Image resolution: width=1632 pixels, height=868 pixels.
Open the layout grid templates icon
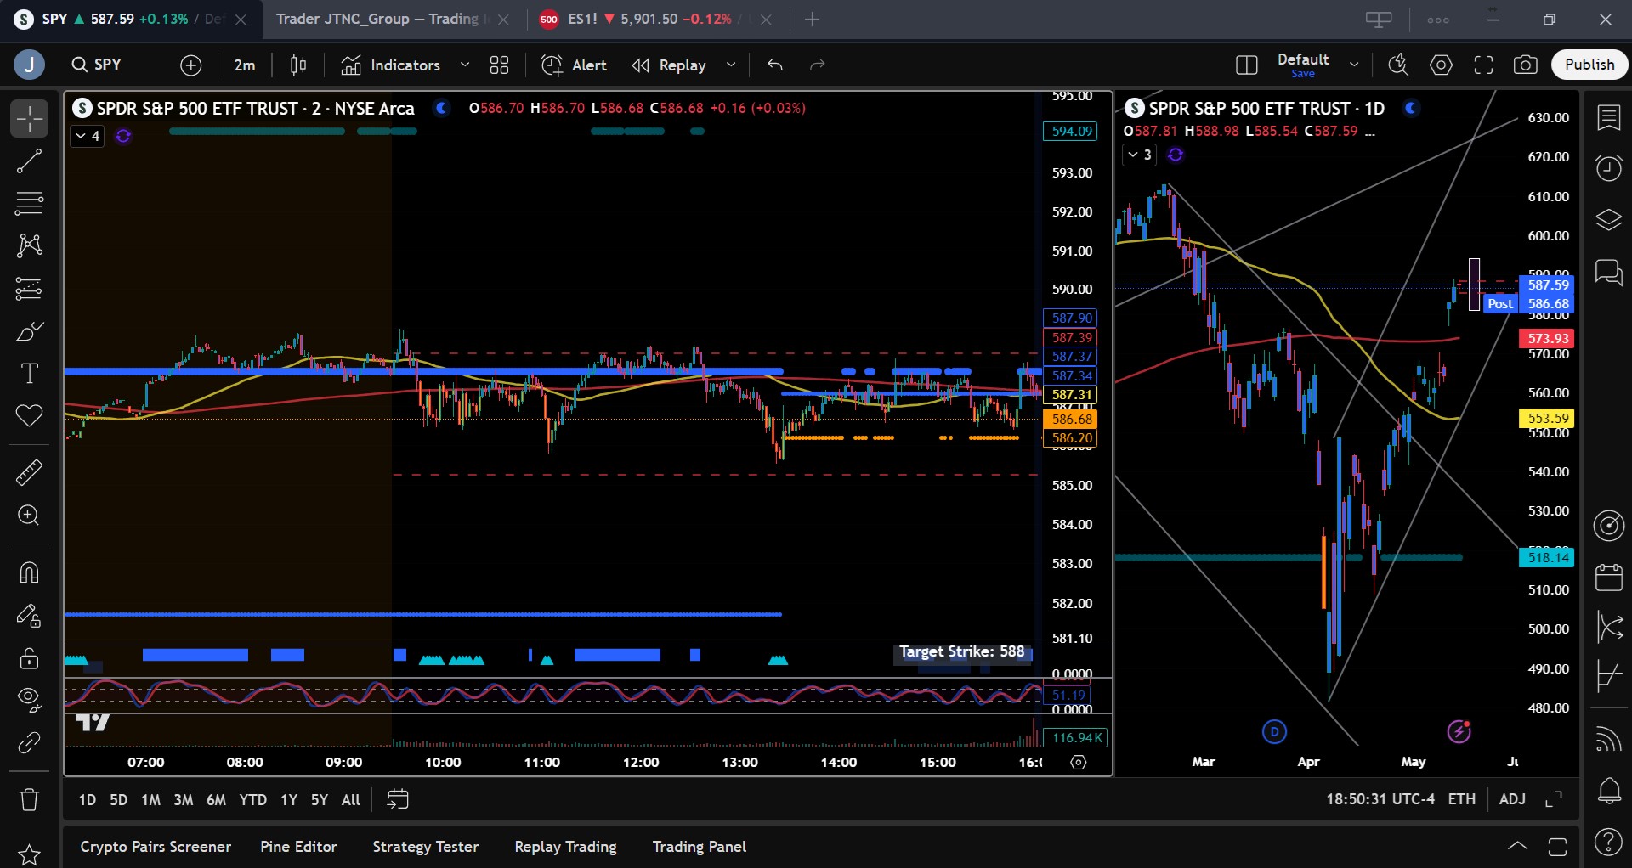[x=499, y=65]
